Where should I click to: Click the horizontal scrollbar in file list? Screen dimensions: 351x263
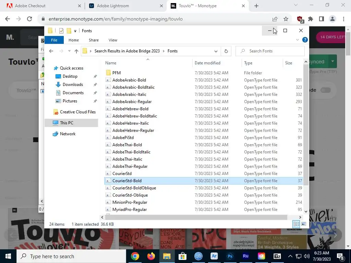[x=196, y=217]
